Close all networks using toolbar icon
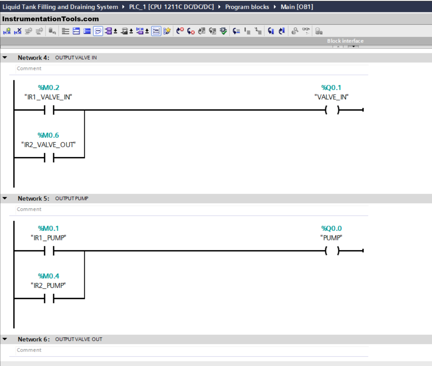Screen dimensions: 432x366 pyautogui.click(x=87, y=31)
